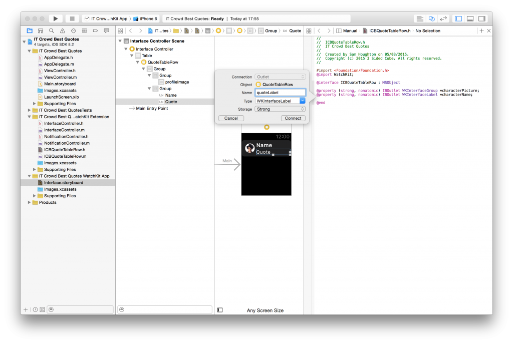This screenshot has width=513, height=344.
Task: Switch to the Assistant editor
Action: pyautogui.click(x=432, y=18)
